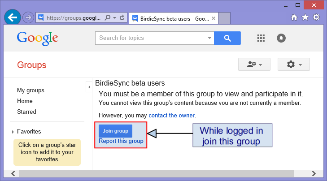
Task: Open the browser home icon
Action: 294,17
